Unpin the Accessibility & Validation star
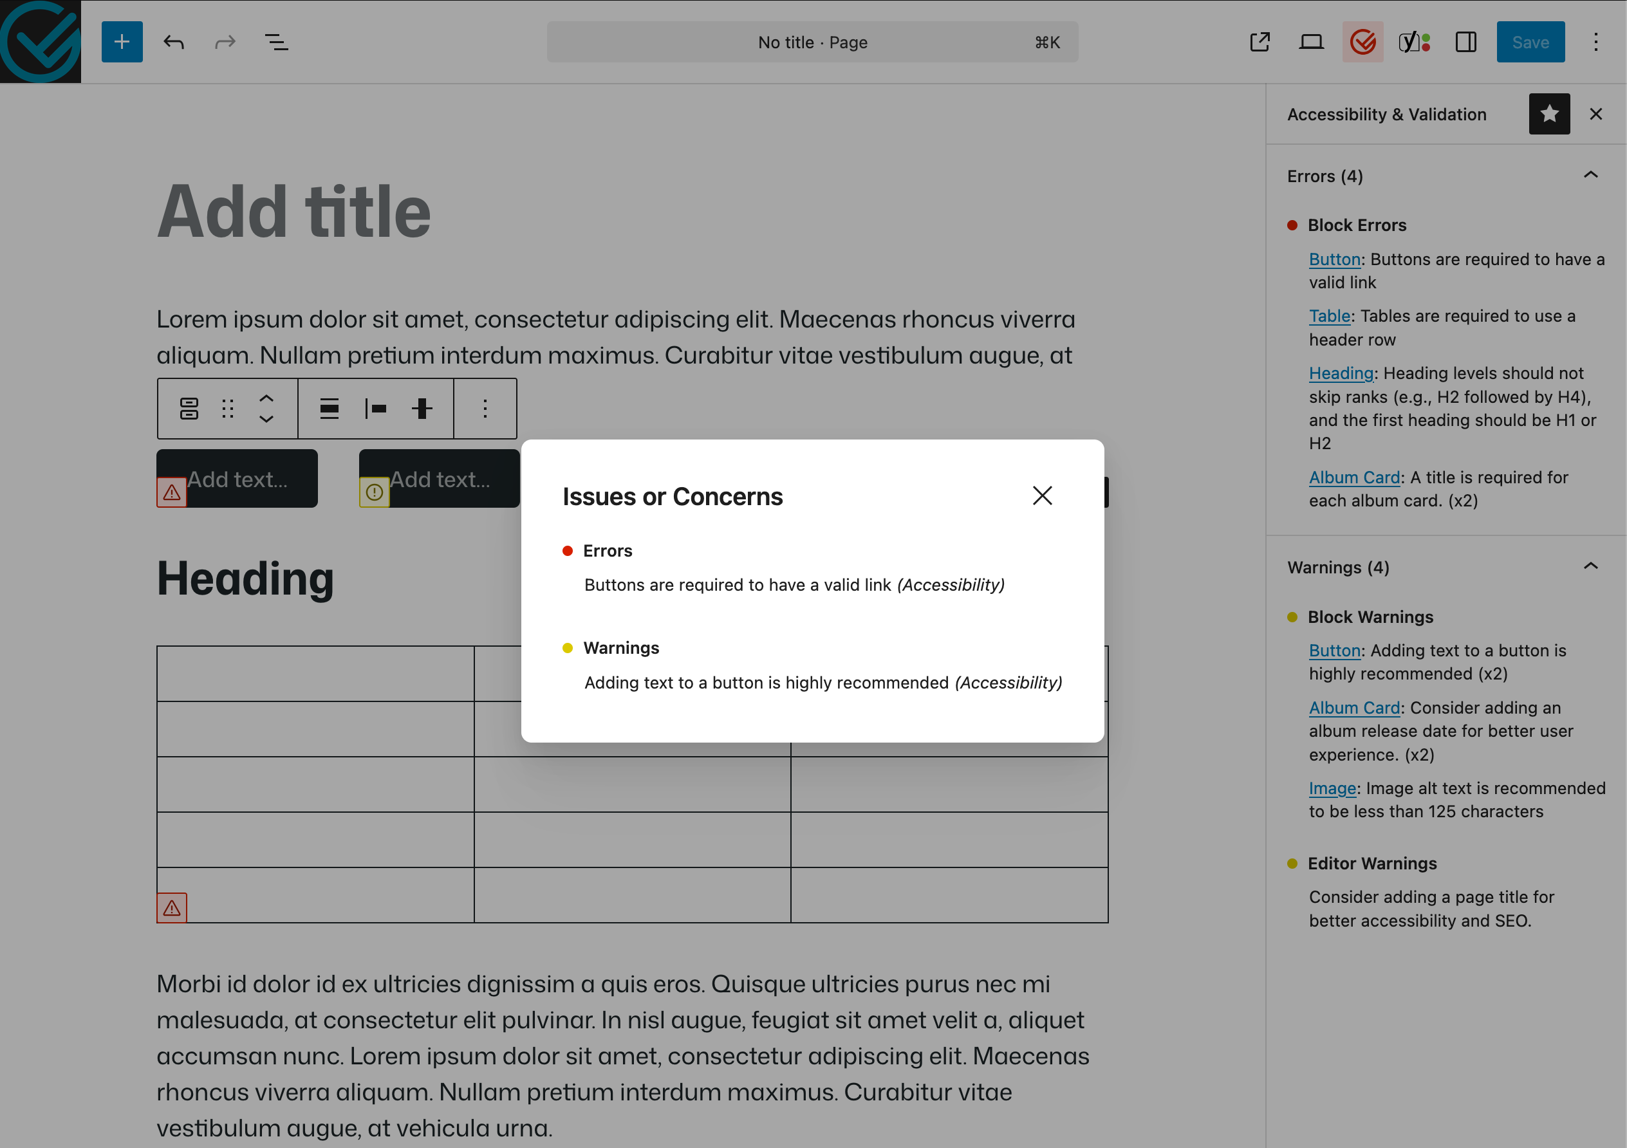This screenshot has height=1148, width=1627. [1549, 114]
